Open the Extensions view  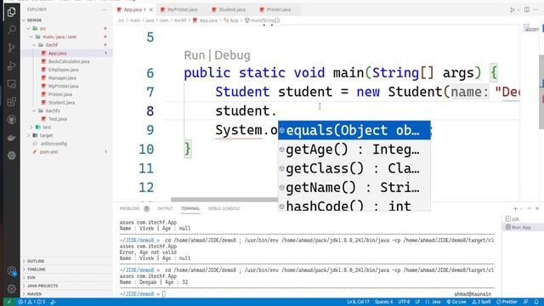(11, 102)
